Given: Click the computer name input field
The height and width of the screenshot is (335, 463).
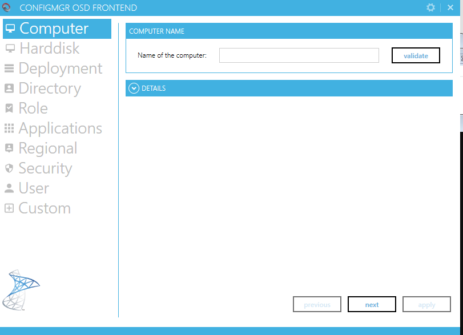Looking at the screenshot, I should click(x=299, y=55).
